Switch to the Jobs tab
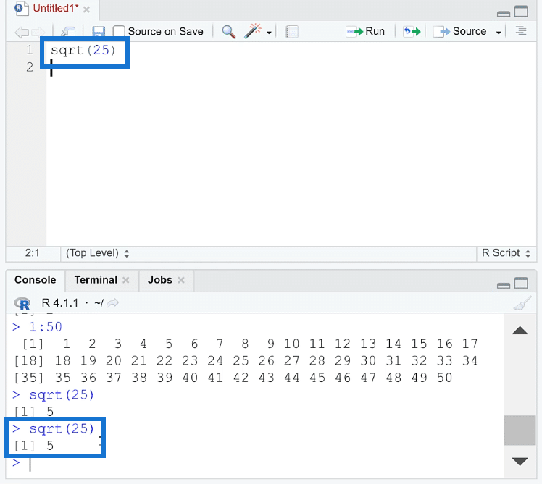The width and height of the screenshot is (542, 484). click(x=159, y=280)
